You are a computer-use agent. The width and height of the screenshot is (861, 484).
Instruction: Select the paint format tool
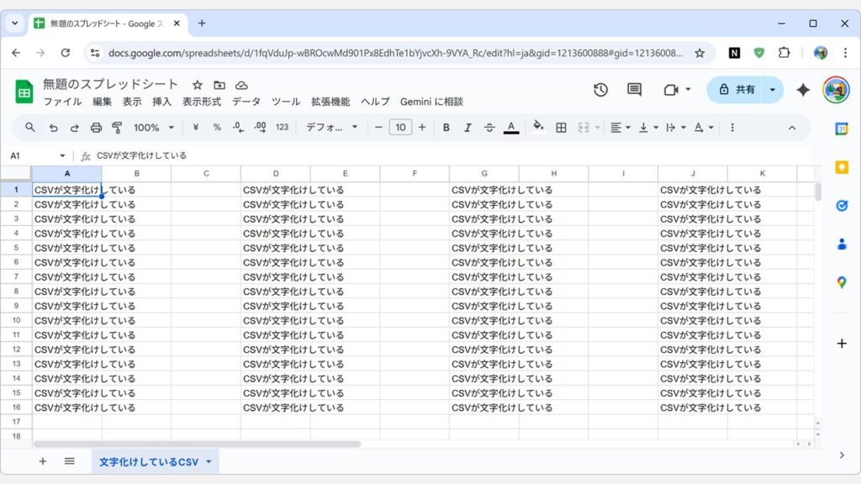[117, 127]
